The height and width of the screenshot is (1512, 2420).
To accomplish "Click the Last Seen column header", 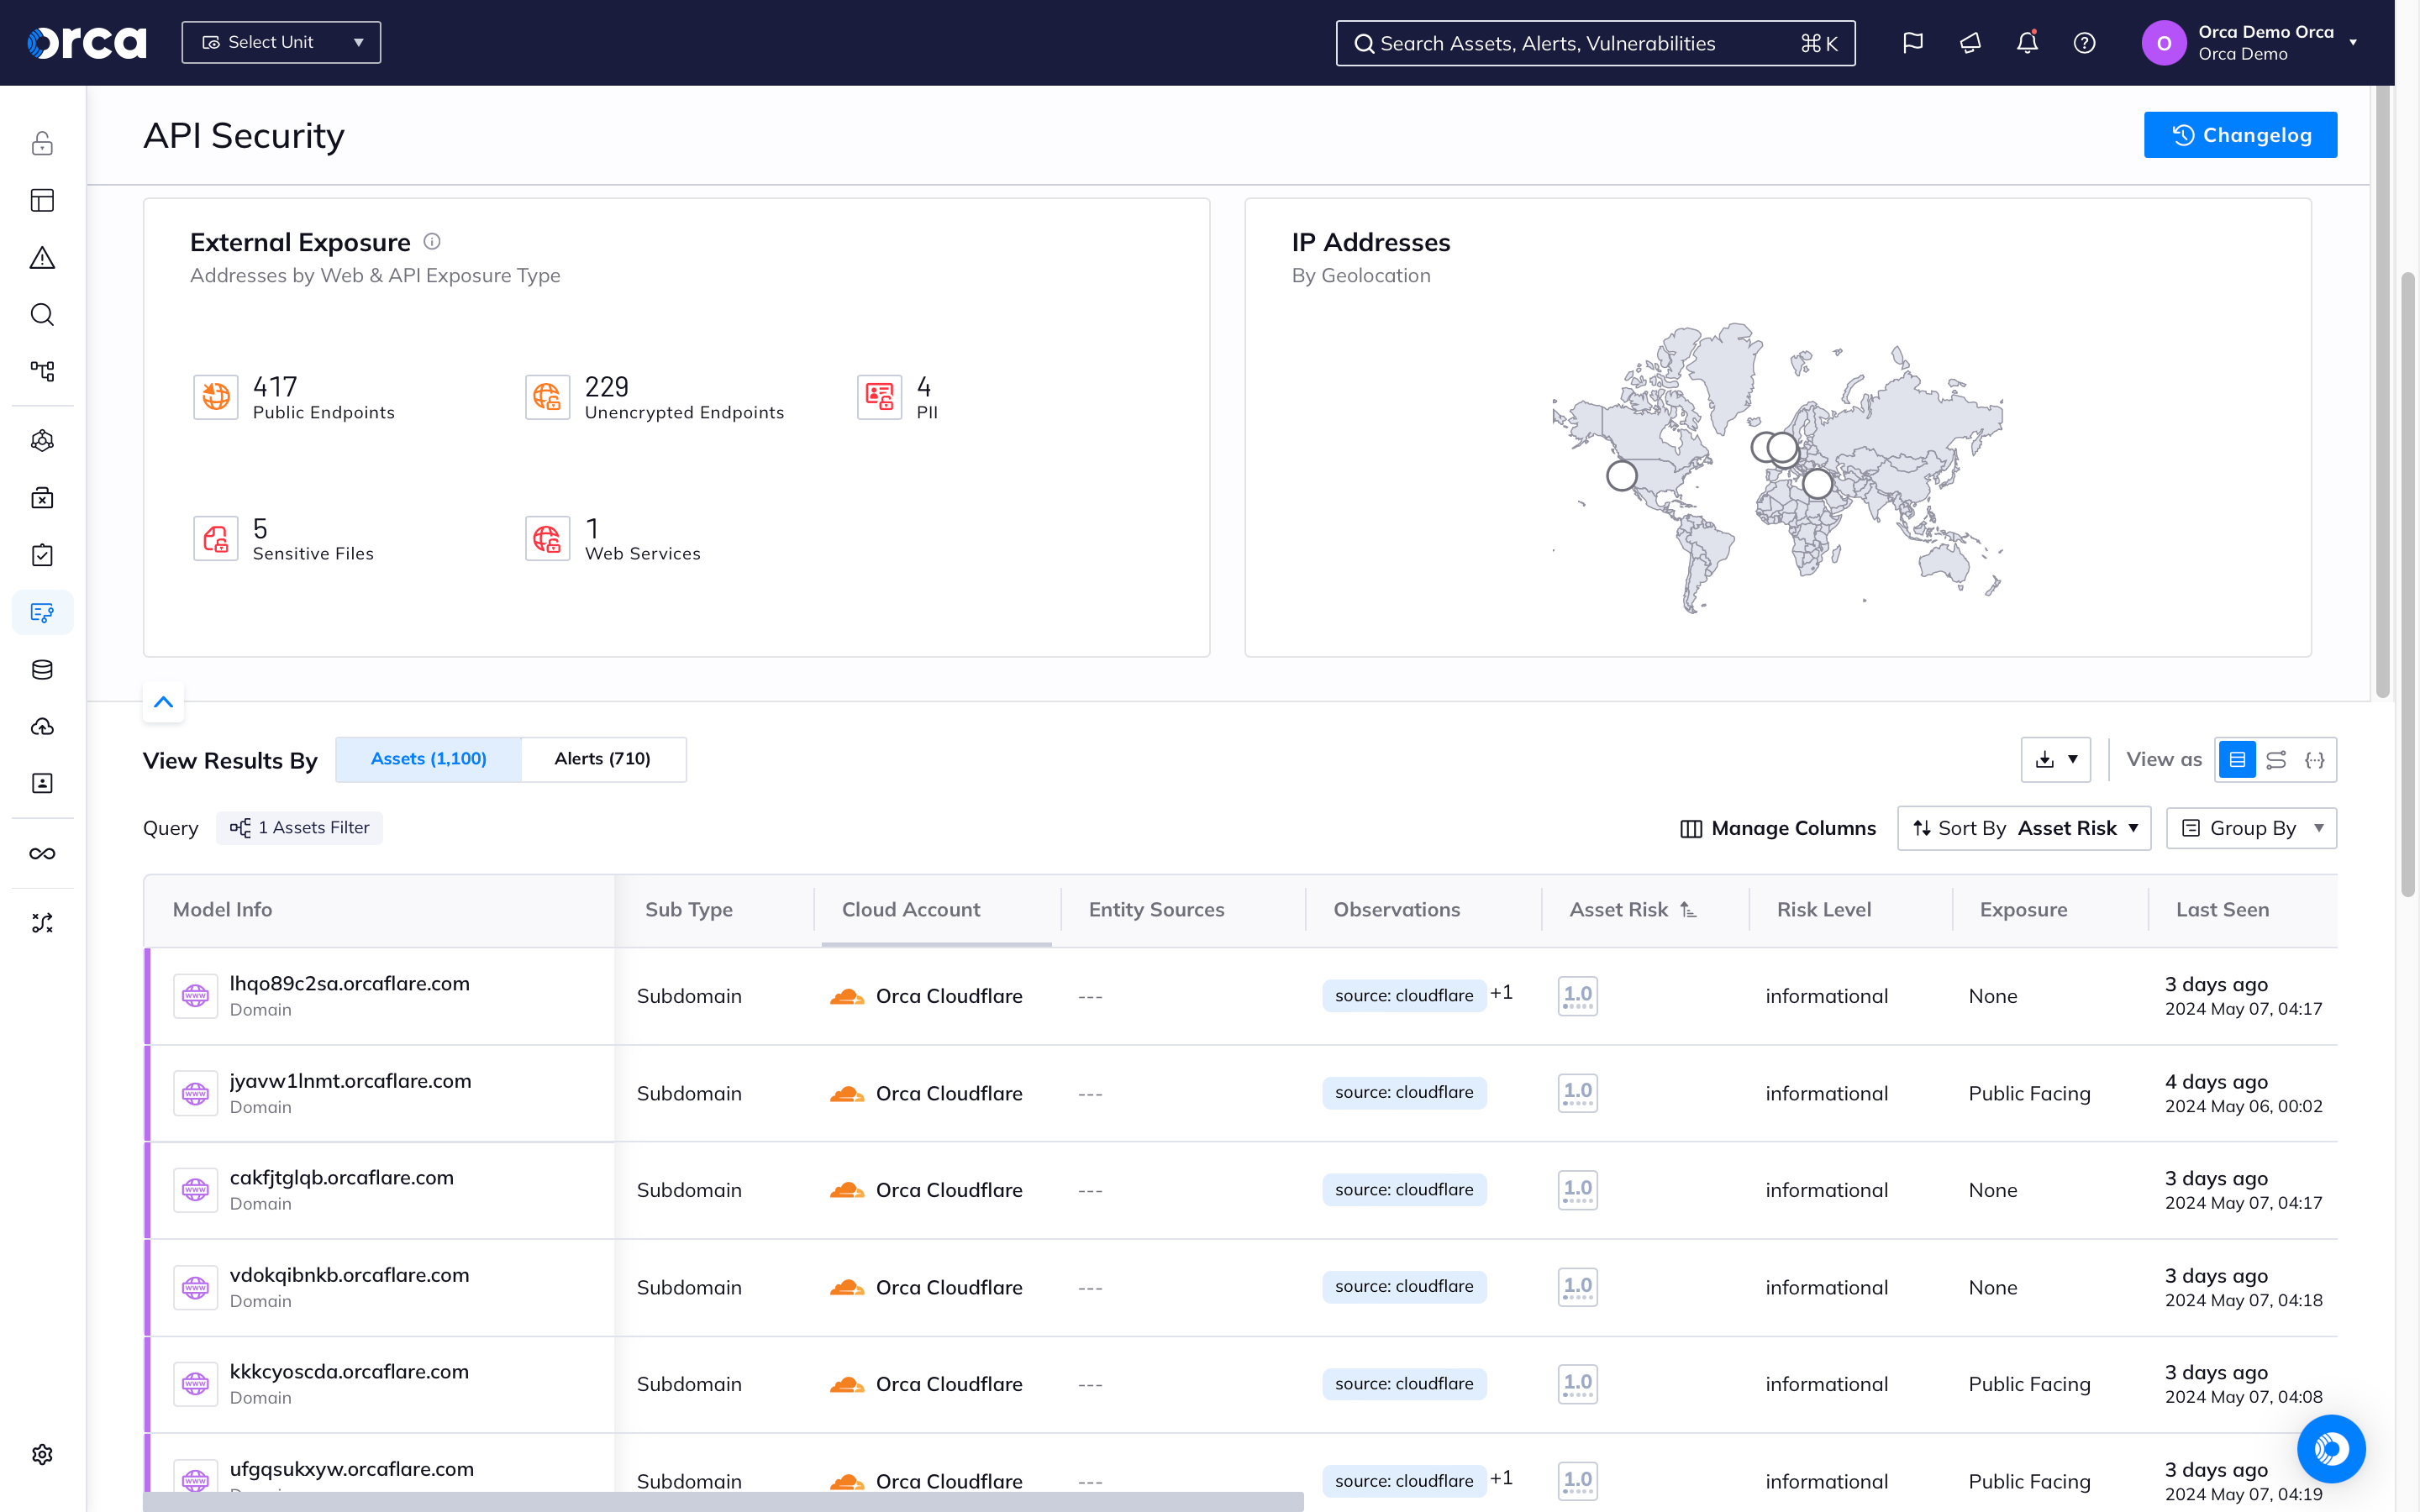I will (2222, 910).
